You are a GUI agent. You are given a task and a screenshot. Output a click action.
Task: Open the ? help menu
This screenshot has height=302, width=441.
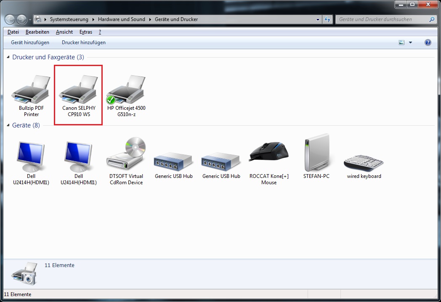[100, 32]
